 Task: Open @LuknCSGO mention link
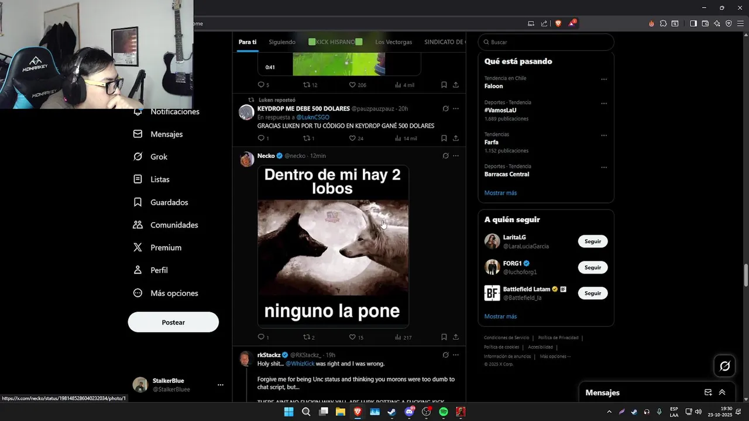312,118
